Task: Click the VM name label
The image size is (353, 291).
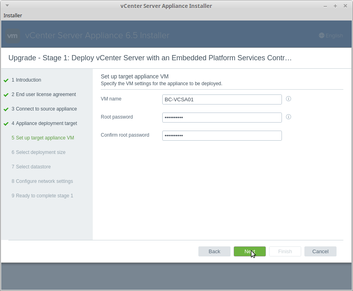Action: click(x=111, y=99)
